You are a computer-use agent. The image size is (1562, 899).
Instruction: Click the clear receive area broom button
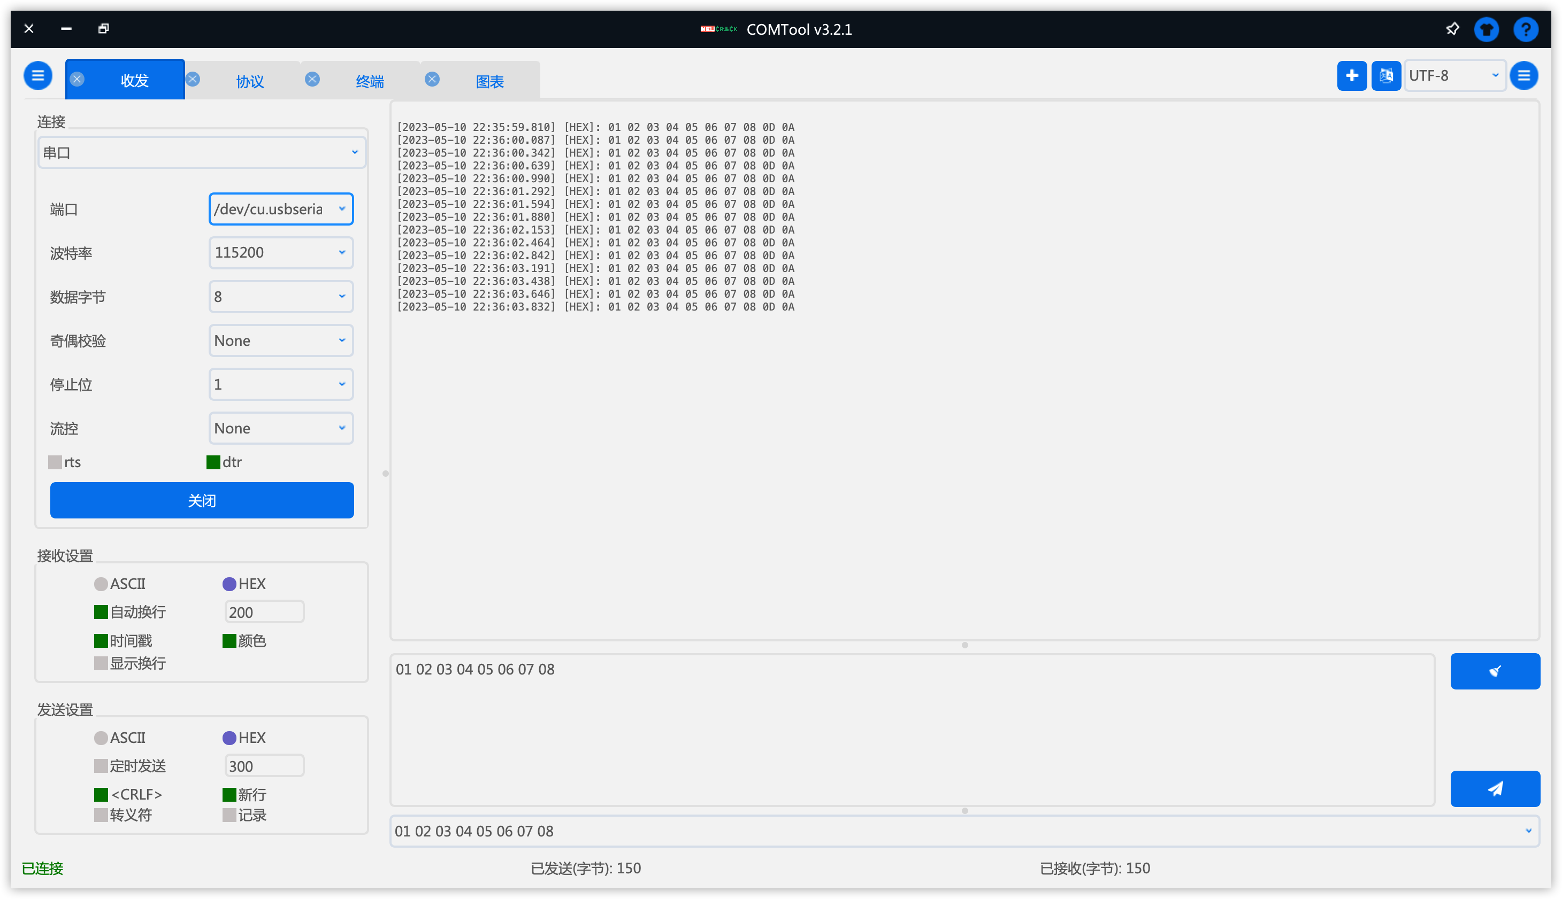point(1495,671)
